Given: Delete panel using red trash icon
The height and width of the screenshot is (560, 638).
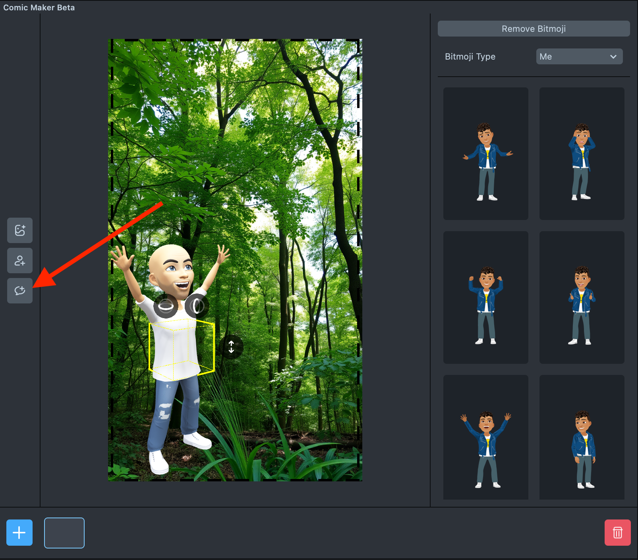Looking at the screenshot, I should tap(617, 533).
